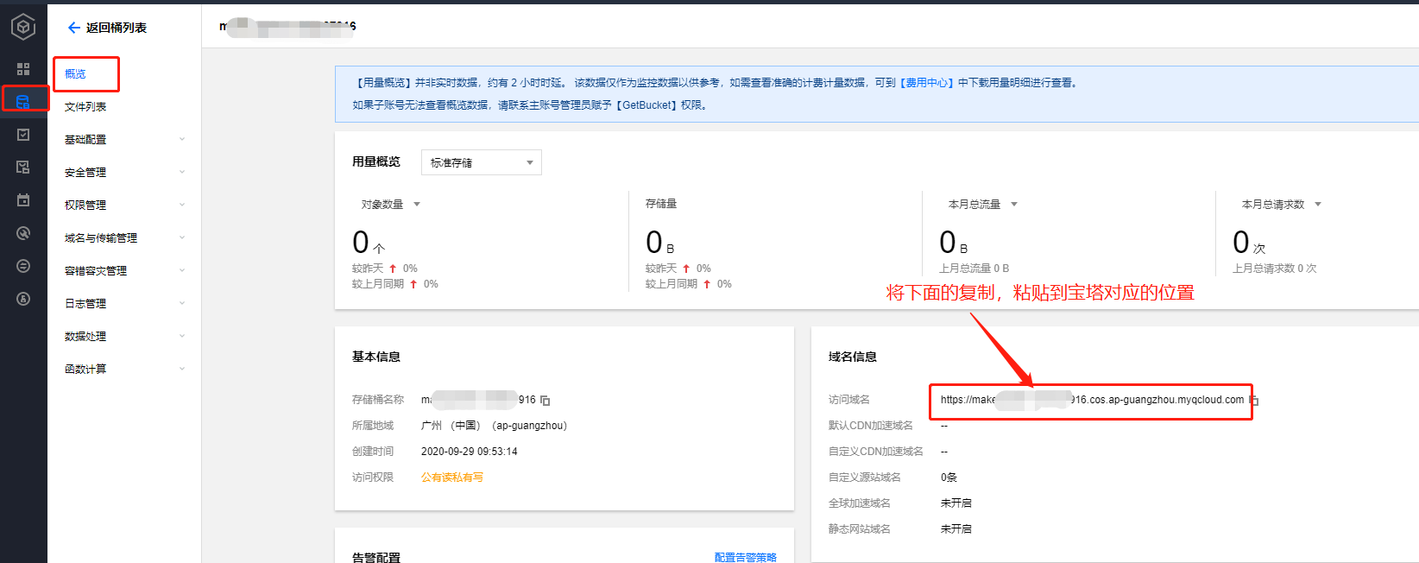Click the 上月总流量 0 B text
Viewport: 1419px width, 563px height.
(x=974, y=269)
